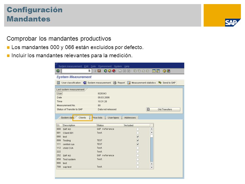The image size is (245, 184).
Task: Click the Send to SAP arrow icon
Action: pos(160,83)
